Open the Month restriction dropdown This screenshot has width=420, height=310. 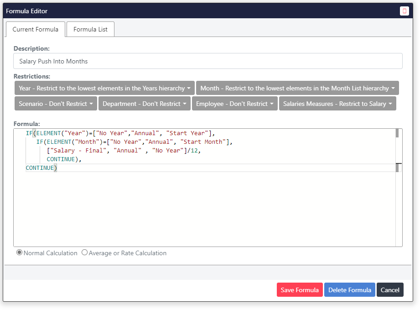point(297,88)
